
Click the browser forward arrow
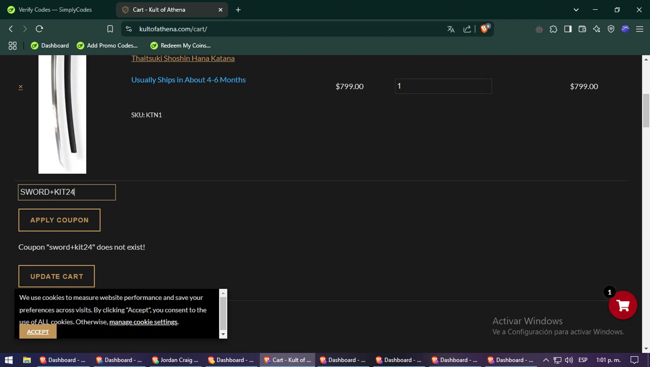25,29
